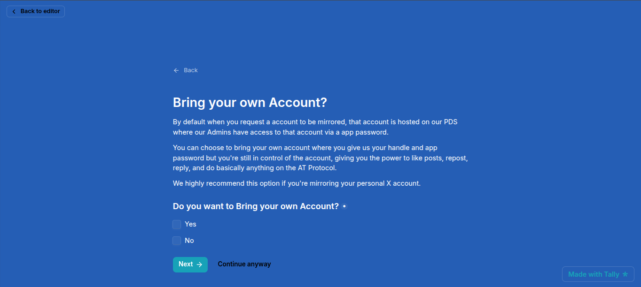This screenshot has height=287, width=641.
Task: Click the We highly recommend sentence
Action: click(x=297, y=183)
